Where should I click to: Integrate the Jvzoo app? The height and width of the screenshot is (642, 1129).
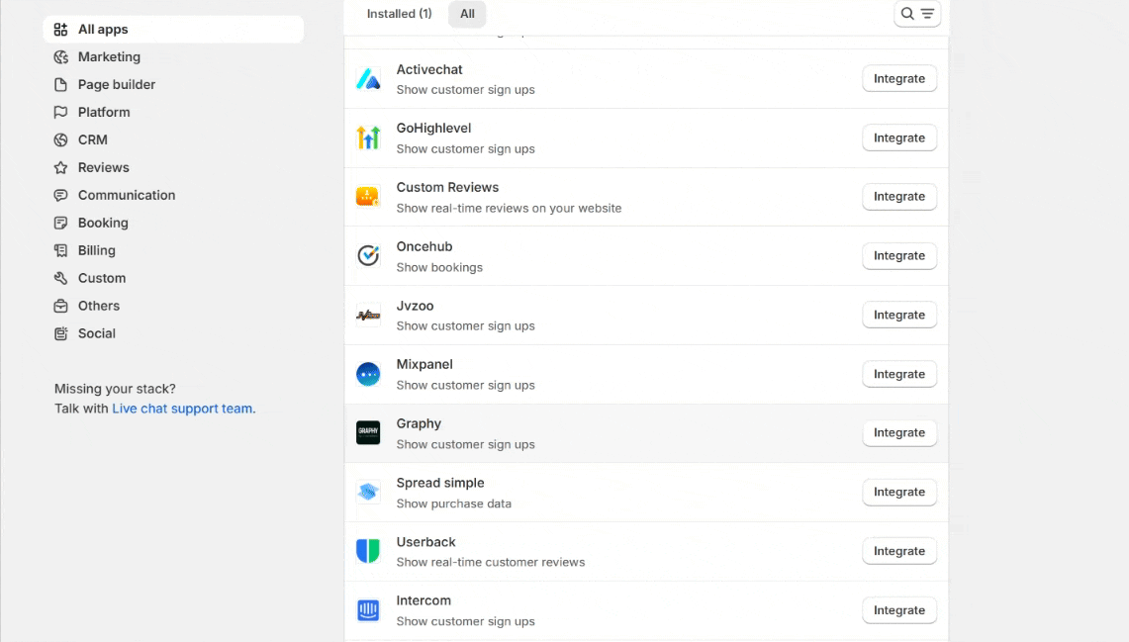click(898, 316)
